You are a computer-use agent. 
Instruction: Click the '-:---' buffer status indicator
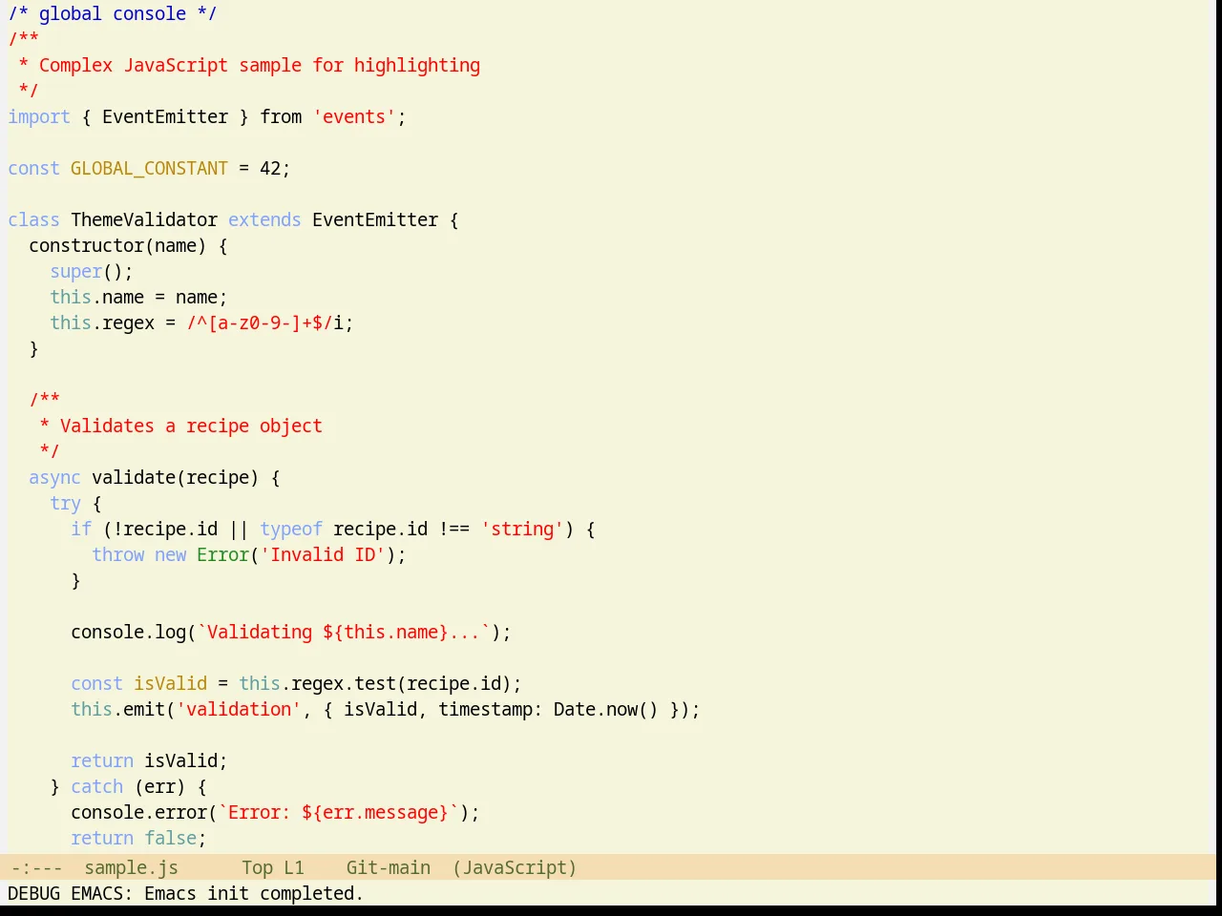(36, 867)
